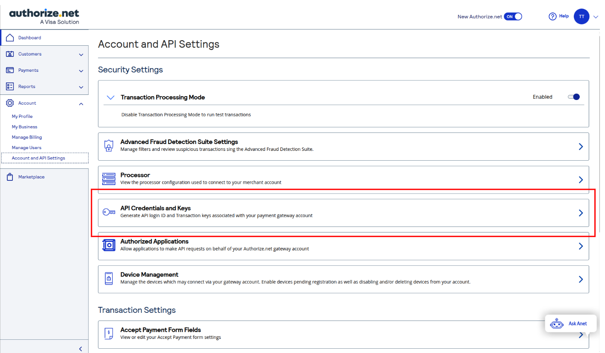Screen dimensions: 605x353
Task: Select My Business in the Account menu
Action: point(24,127)
